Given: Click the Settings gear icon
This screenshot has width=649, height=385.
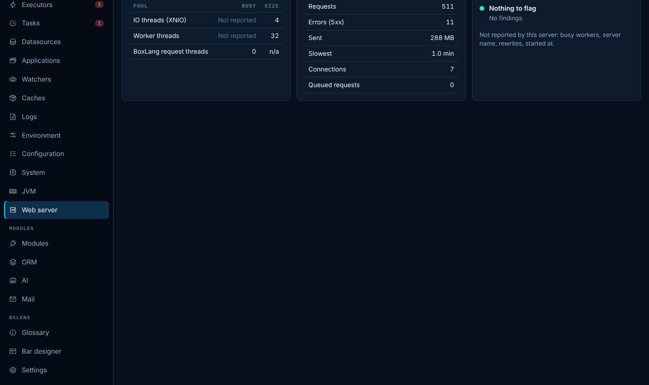Looking at the screenshot, I should pos(13,370).
